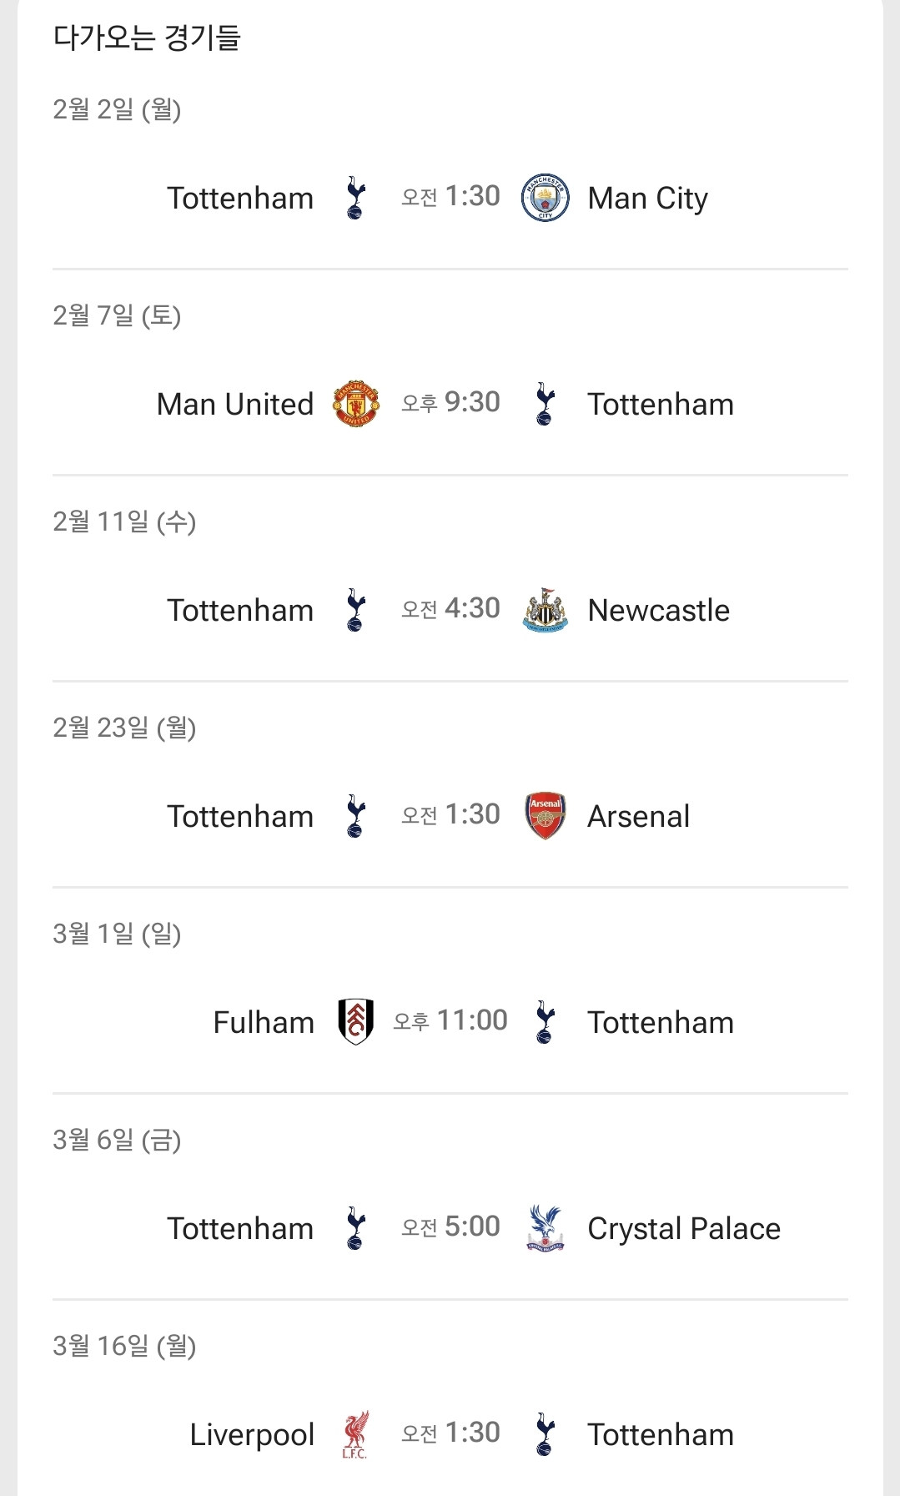Click the 오후 9:30 kickoff time

pos(450,403)
